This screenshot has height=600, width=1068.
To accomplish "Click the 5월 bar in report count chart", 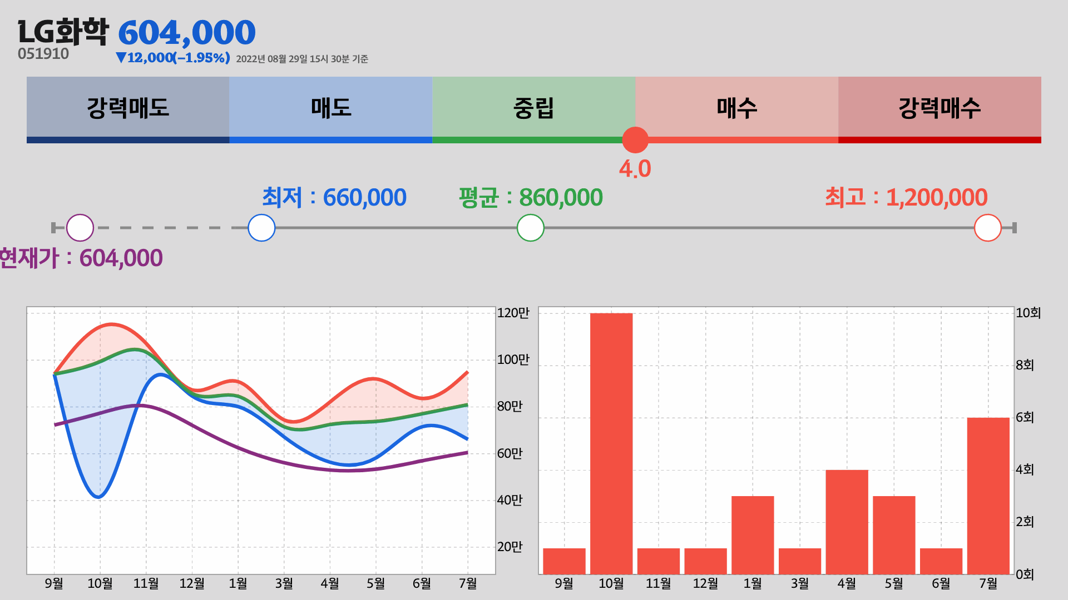I will point(894,535).
